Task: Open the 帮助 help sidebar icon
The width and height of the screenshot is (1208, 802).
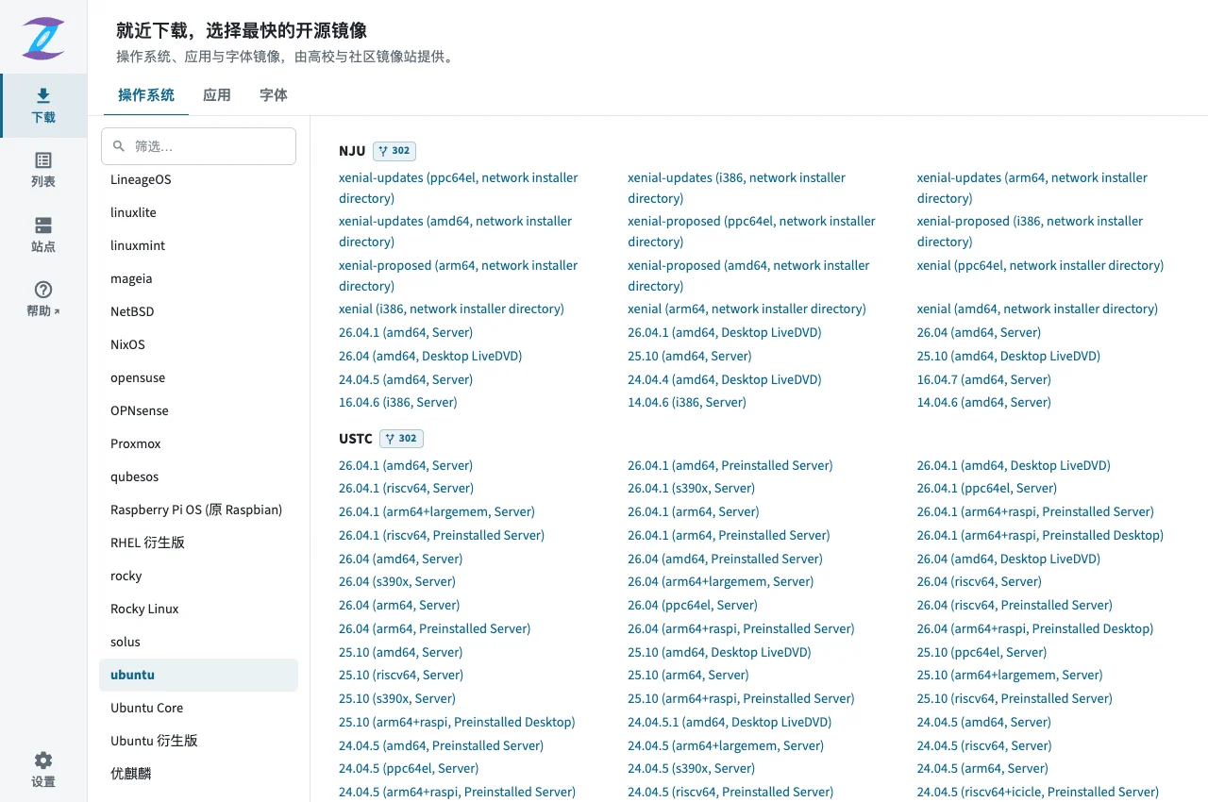Action: (x=43, y=299)
